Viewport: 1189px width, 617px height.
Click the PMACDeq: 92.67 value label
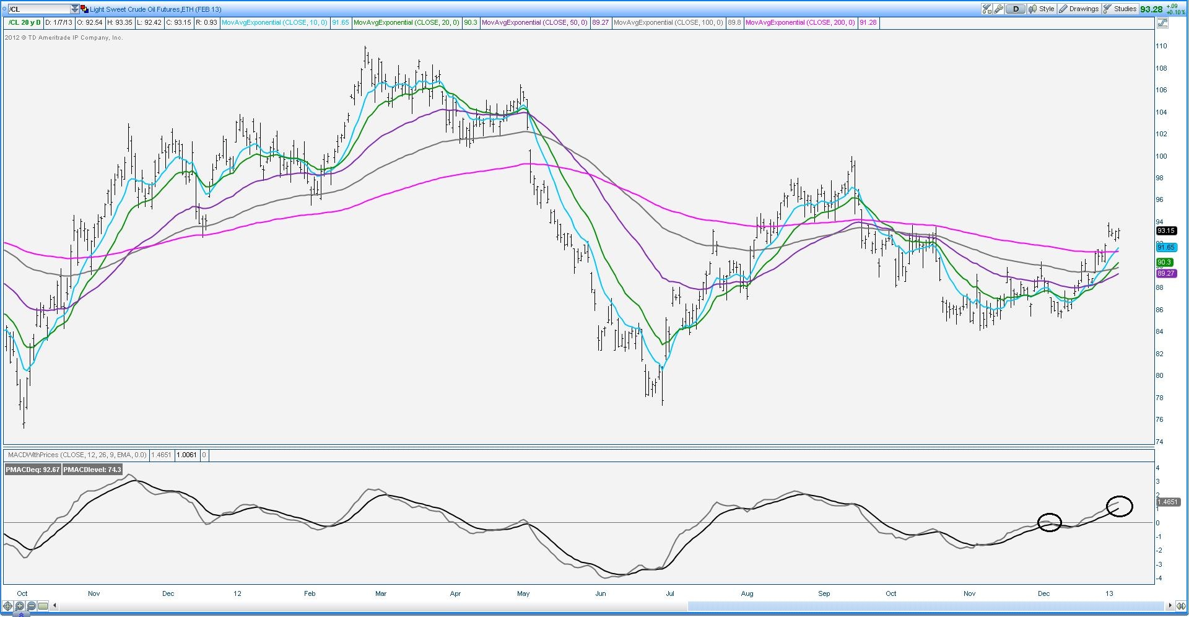coord(33,470)
